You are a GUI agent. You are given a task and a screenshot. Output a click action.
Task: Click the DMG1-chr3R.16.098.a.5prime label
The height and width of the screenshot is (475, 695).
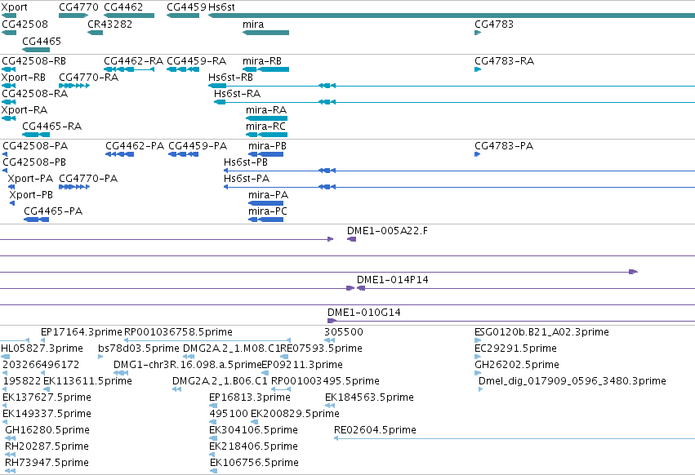[188, 365]
